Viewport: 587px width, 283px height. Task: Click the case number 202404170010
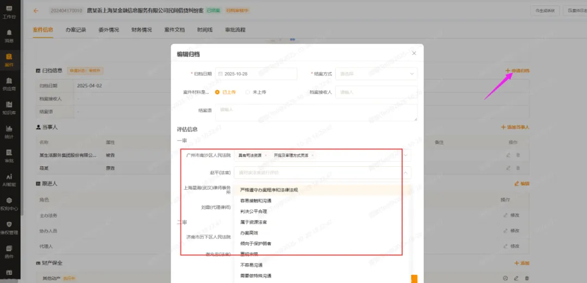tap(66, 11)
